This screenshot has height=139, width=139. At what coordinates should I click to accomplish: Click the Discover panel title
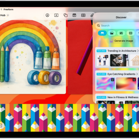[121, 17]
